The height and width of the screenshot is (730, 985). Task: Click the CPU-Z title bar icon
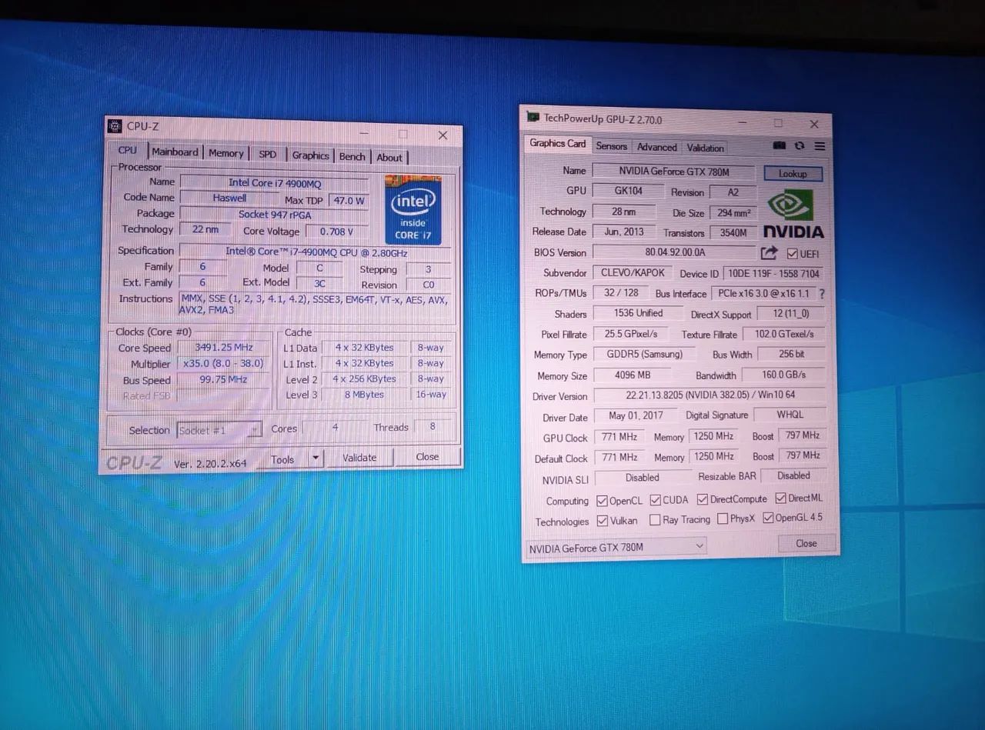[x=115, y=126]
